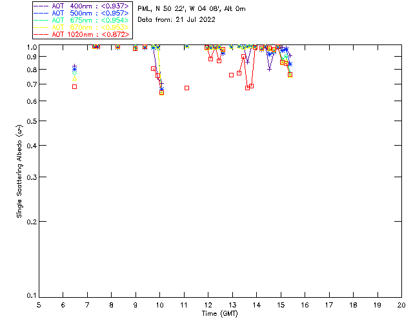Click the 13 tick label on time axis
The width and height of the screenshot is (413, 330).
[x=232, y=305]
